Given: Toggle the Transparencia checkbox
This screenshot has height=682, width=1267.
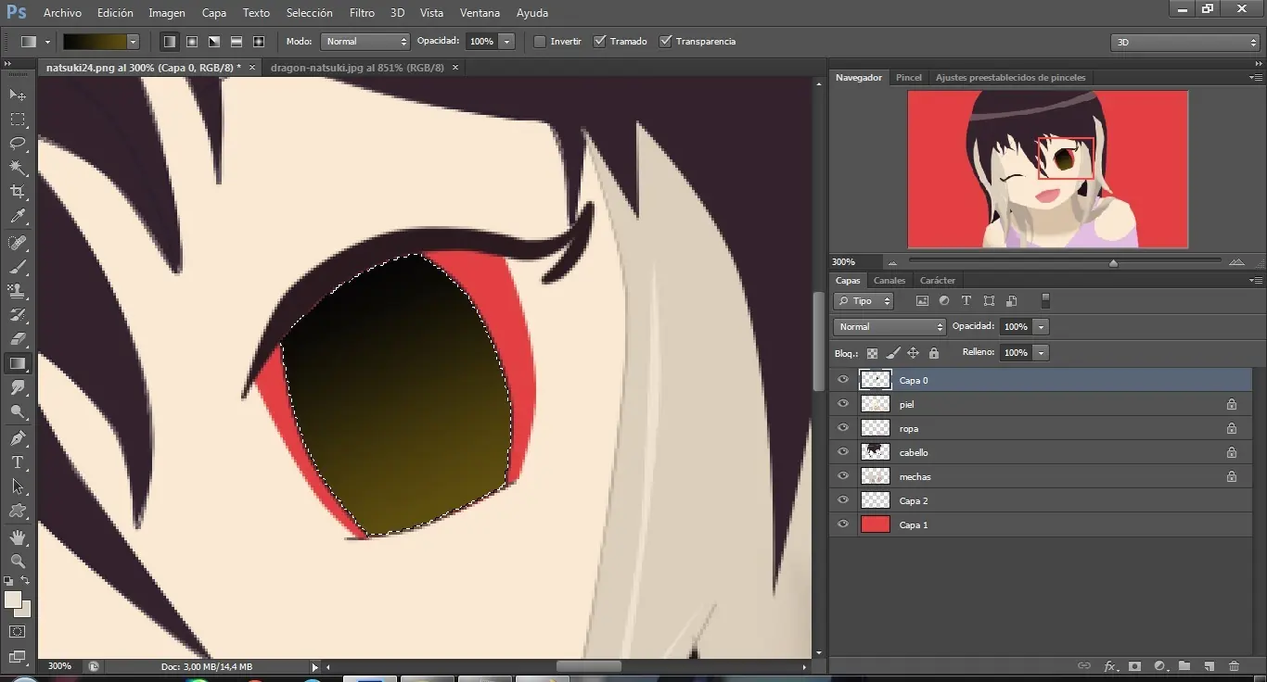Looking at the screenshot, I should tap(665, 42).
